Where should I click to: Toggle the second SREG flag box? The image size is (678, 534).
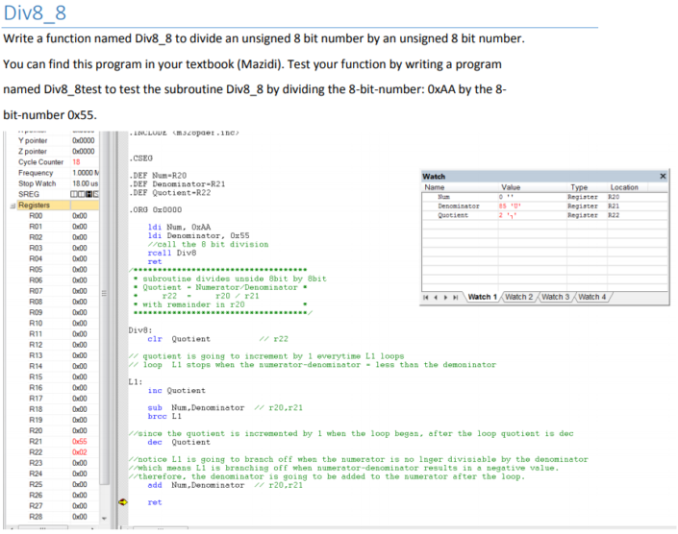[80, 194]
